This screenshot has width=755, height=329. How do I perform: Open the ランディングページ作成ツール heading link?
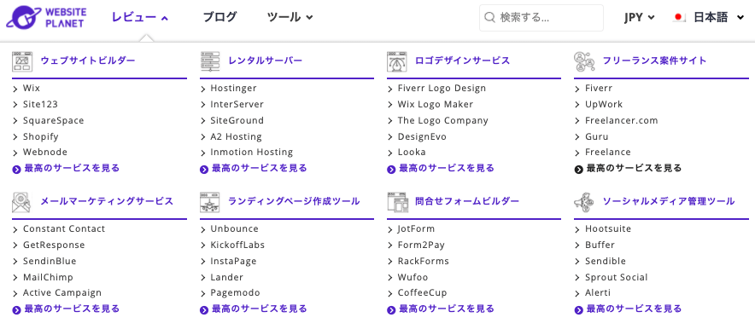pyautogui.click(x=294, y=201)
